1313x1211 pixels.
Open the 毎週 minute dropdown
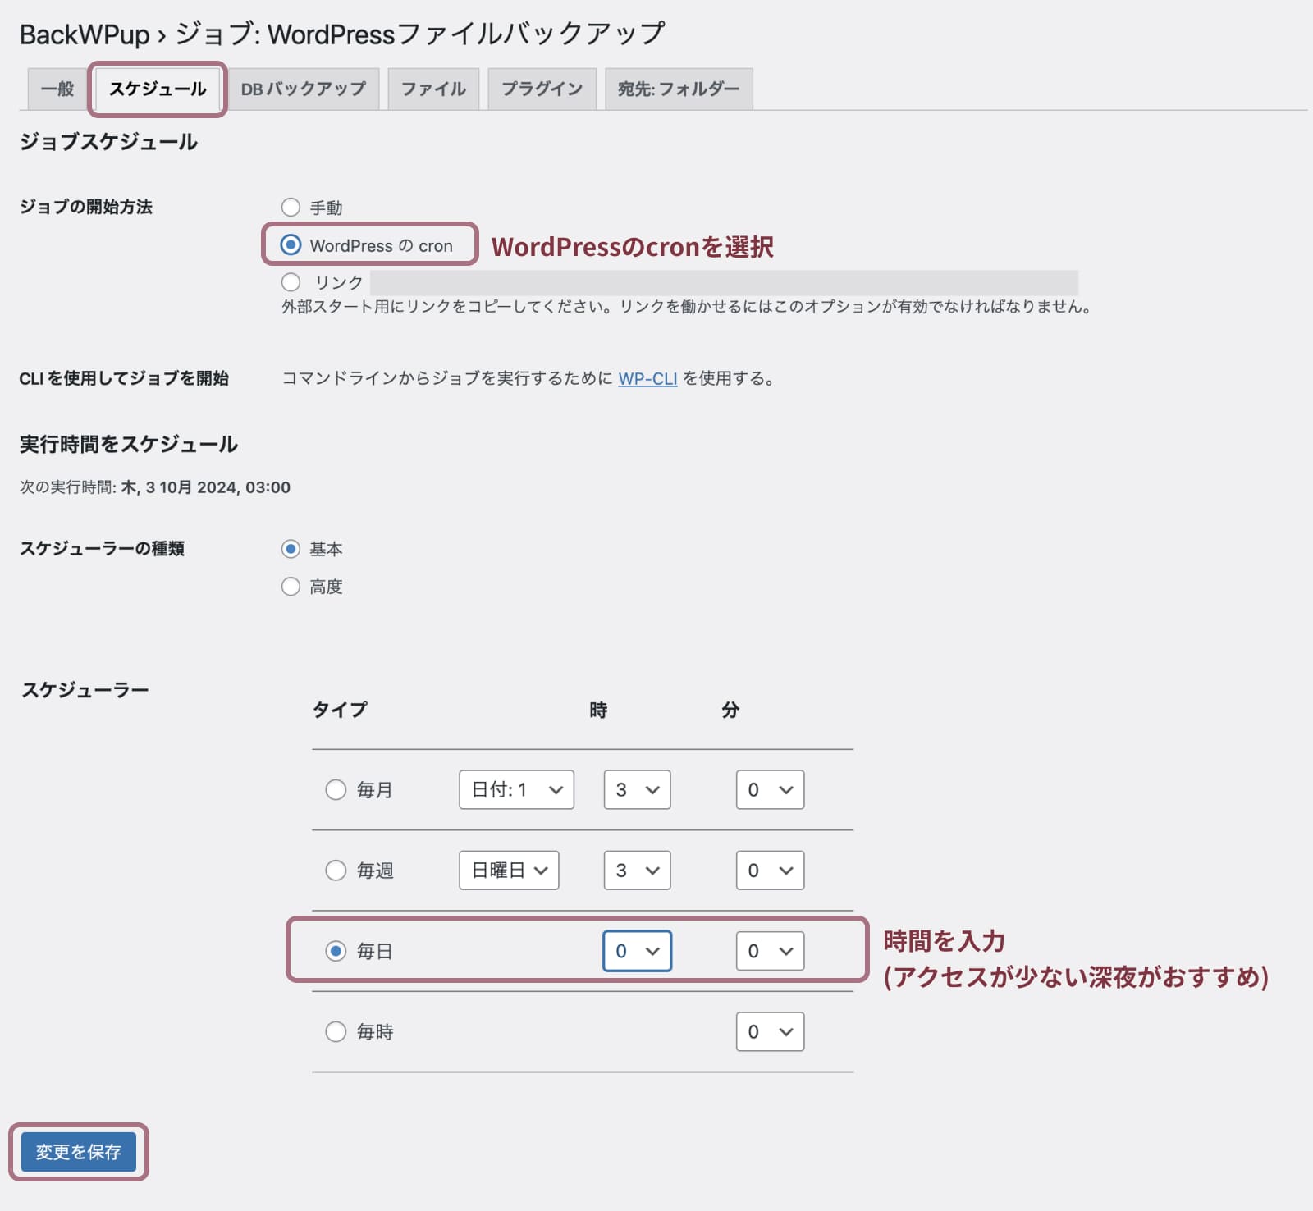pyautogui.click(x=770, y=870)
